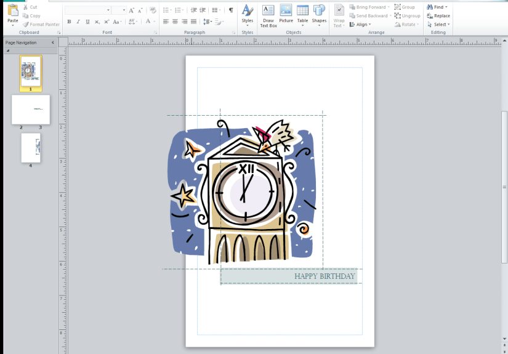Click the Bullets list icon
Image resolution: width=508 pixels, height=354 pixels.
(167, 10)
